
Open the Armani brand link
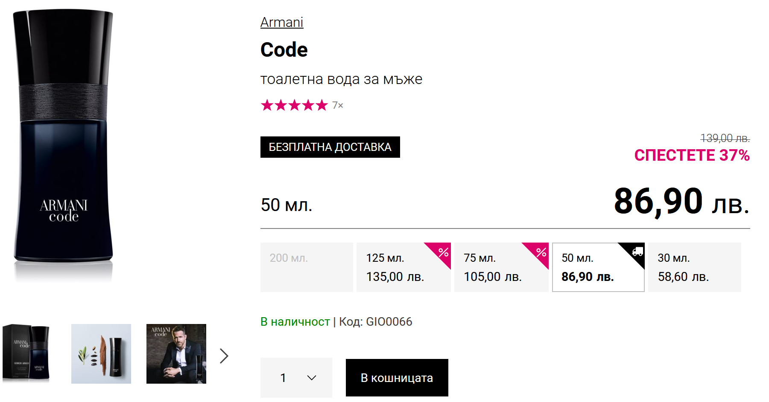pyautogui.click(x=282, y=22)
